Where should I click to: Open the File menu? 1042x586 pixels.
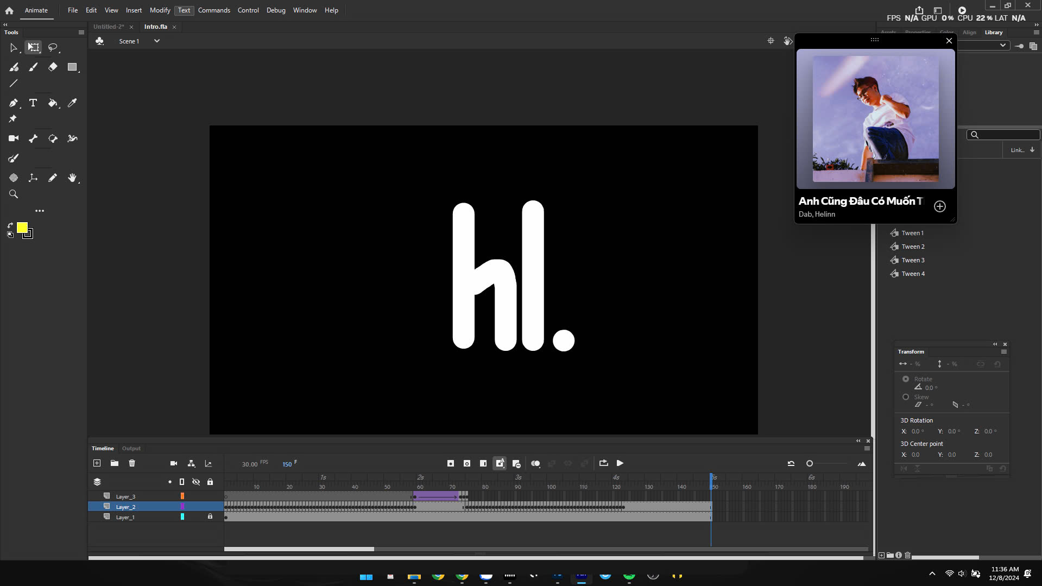tap(73, 10)
